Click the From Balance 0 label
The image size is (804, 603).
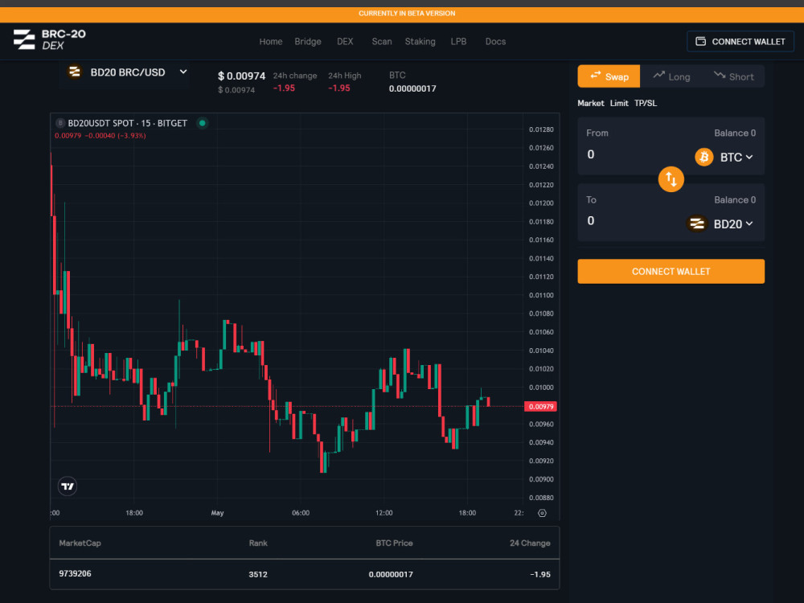[735, 133]
